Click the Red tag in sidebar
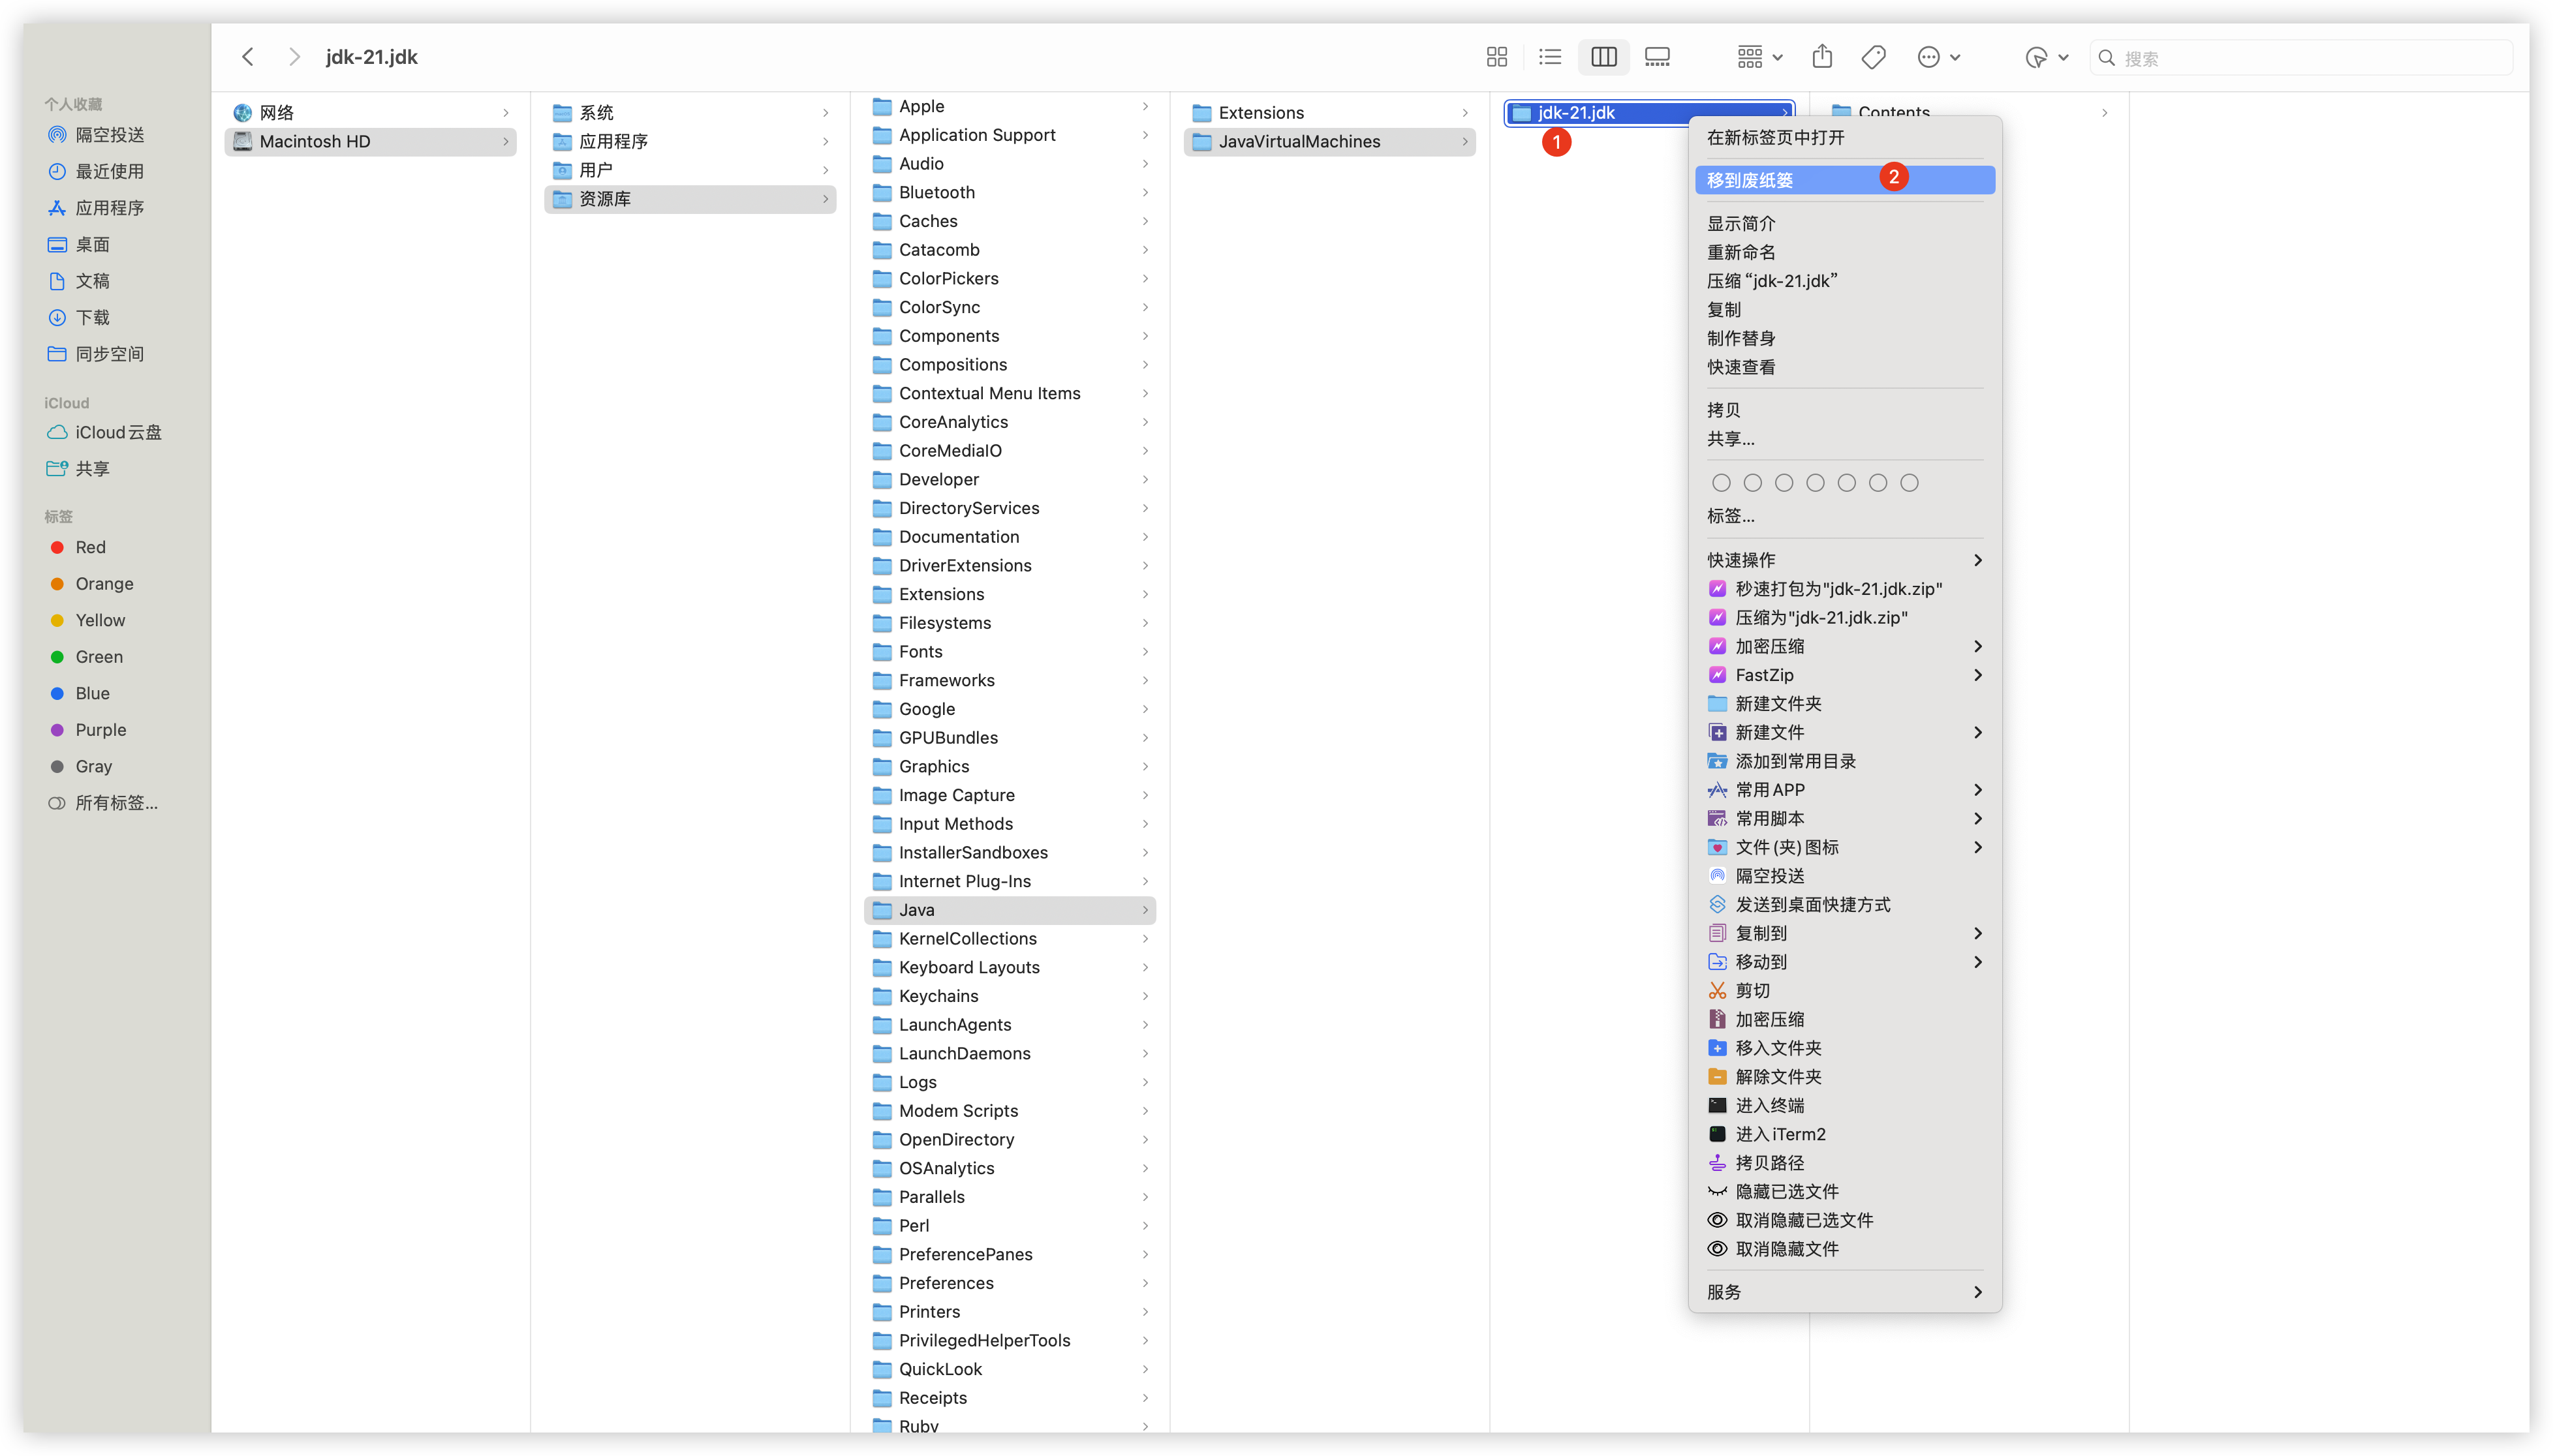Screen dimensions: 2553x1456 pos(90,547)
